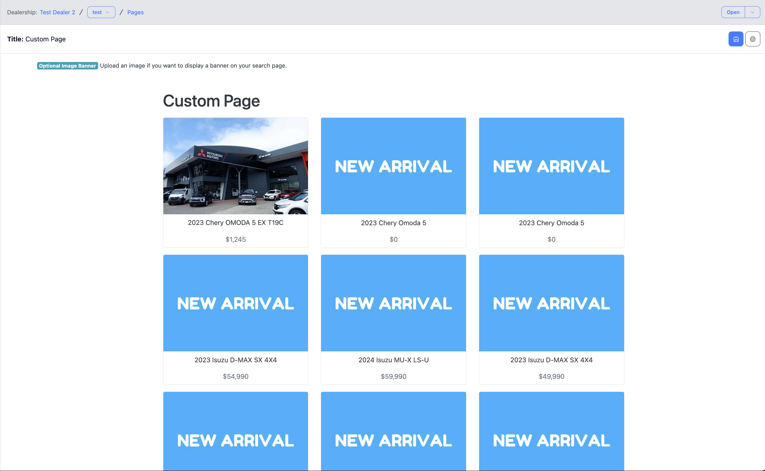Click New Arrival image of $49,990 D-MAX
Image resolution: width=765 pixels, height=471 pixels.
(x=551, y=303)
